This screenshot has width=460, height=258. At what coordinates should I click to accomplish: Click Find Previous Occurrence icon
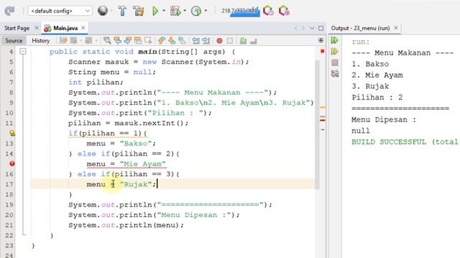pyautogui.click(x=118, y=41)
